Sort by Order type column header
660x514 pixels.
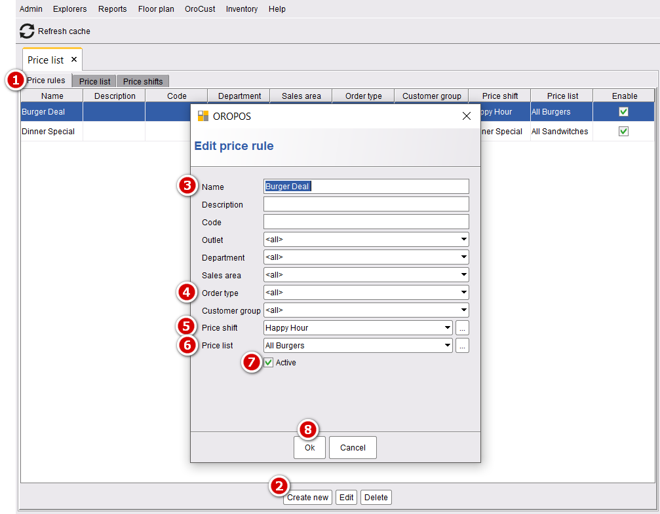tap(363, 96)
